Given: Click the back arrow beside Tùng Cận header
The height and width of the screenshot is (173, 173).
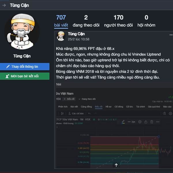Looking at the screenshot, I should 4,5.
